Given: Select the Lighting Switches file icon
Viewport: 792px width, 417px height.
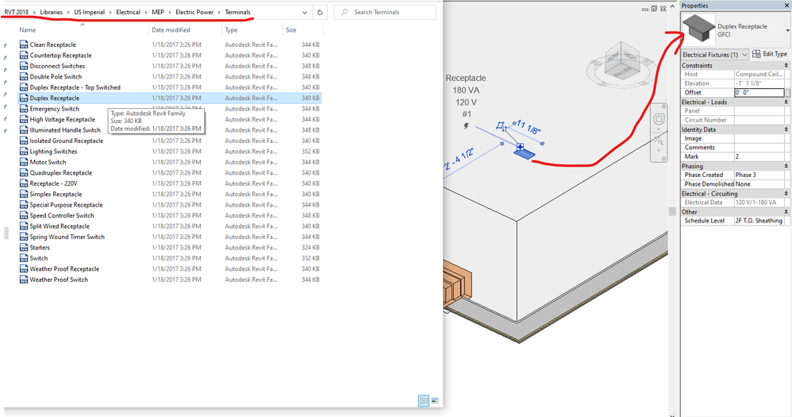Looking at the screenshot, I should [x=23, y=151].
